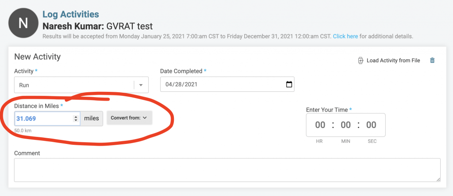The height and width of the screenshot is (196, 453).
Task: Click the Date Completed field showing 04/28/2021
Action: [227, 84]
